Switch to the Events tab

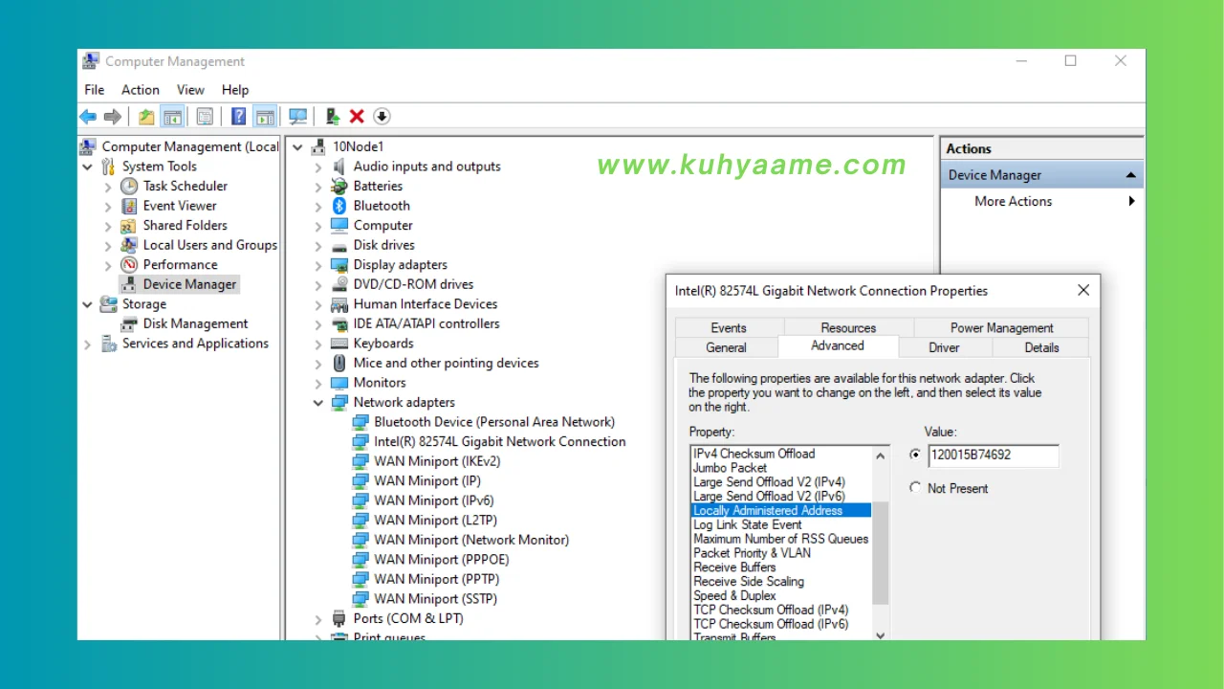click(x=729, y=327)
